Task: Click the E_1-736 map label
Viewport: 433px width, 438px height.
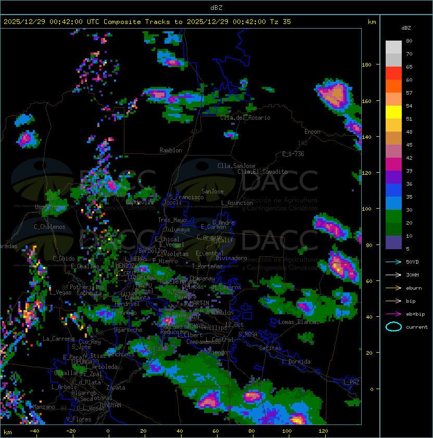Action: click(293, 154)
